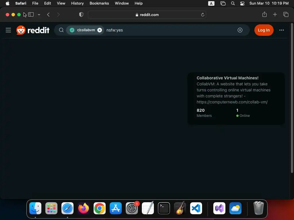
Task: Open Visual Studio from the Dock
Action: [219, 208]
